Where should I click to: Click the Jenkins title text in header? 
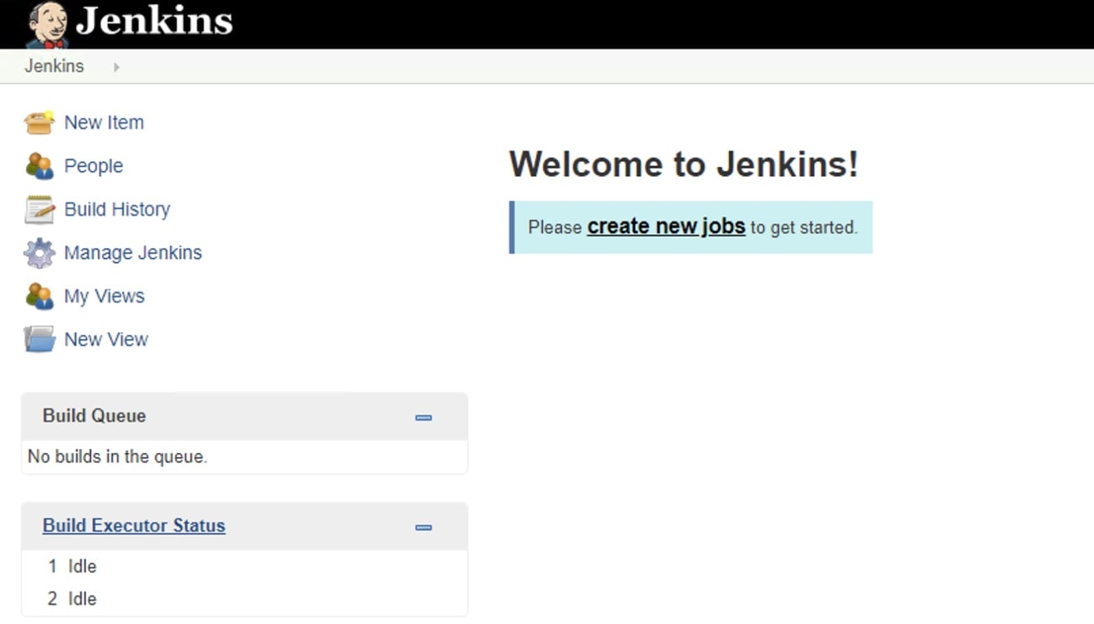pyautogui.click(x=154, y=21)
